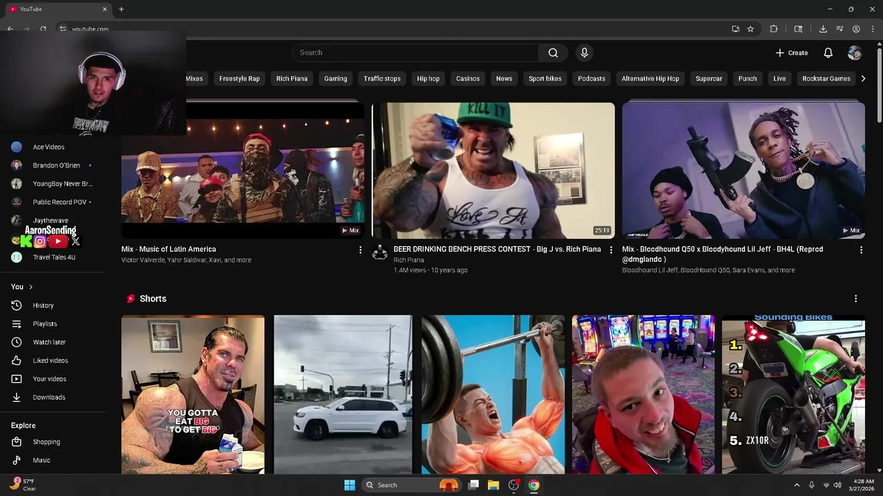Open options for Bloodhound Q50 mix
The width and height of the screenshot is (883, 496).
point(861,250)
